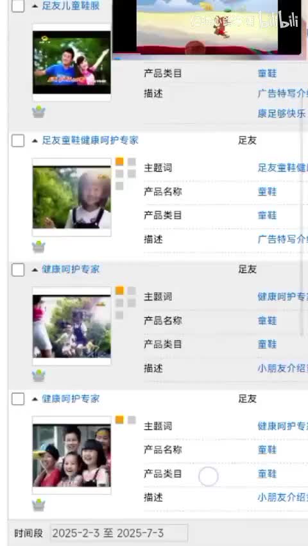Click crown icon under girl-and-woman video thumbnail
Screen dimensions: 308x546
pyautogui.click(x=38, y=376)
